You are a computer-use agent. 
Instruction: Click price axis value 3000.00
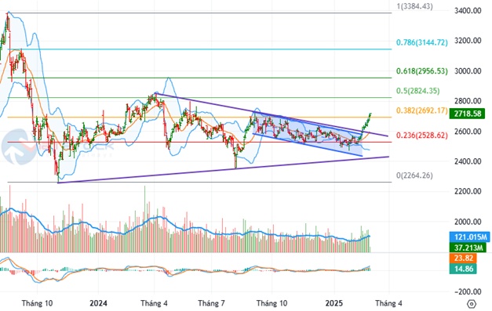(468, 71)
